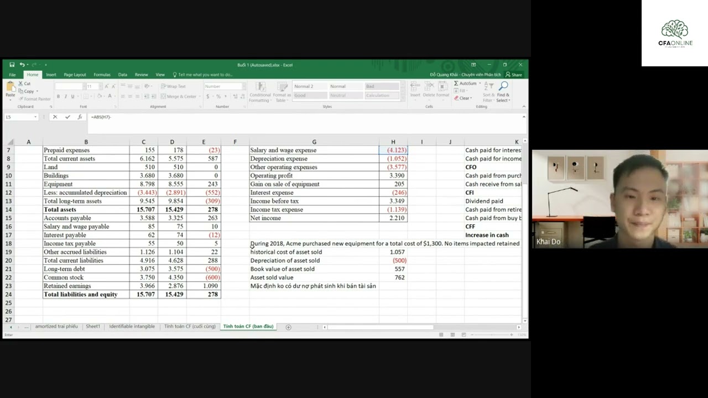Confirm formula entry with checkmark

pos(67,117)
